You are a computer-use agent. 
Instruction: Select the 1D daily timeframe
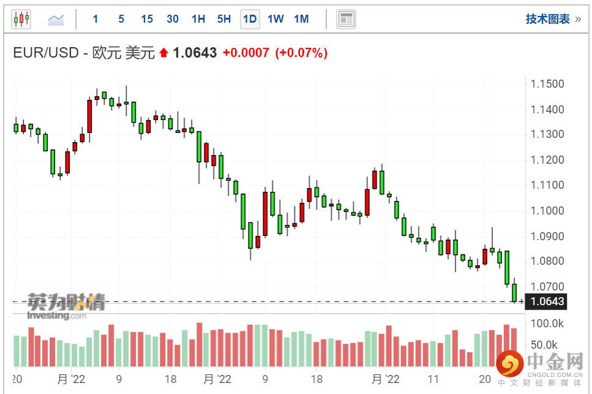click(x=250, y=19)
